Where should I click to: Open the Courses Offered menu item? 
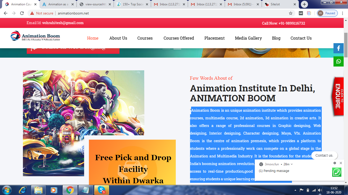pyautogui.click(x=179, y=38)
